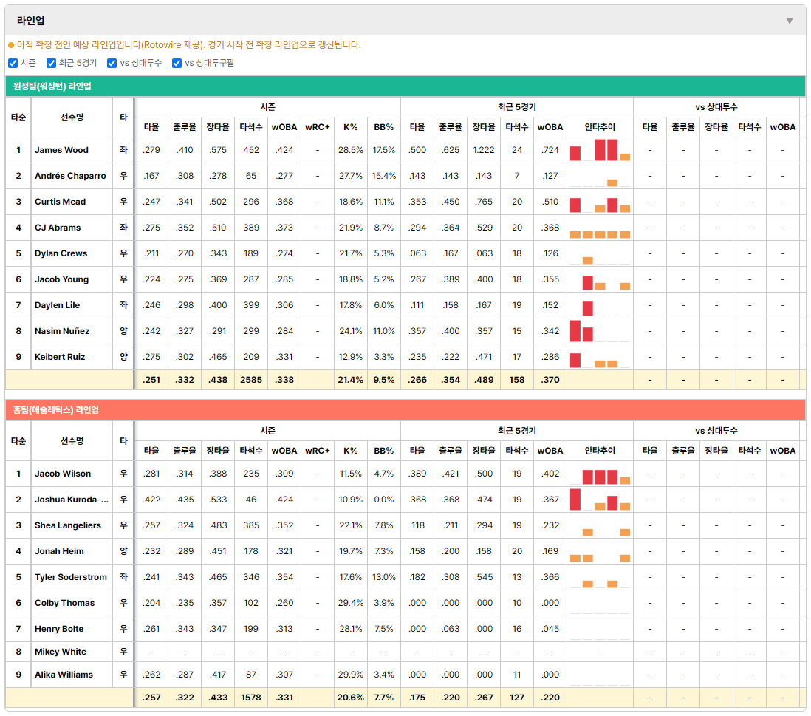Click Jacob Wilson hit trend bars
The height and width of the screenshot is (716, 811).
(600, 474)
